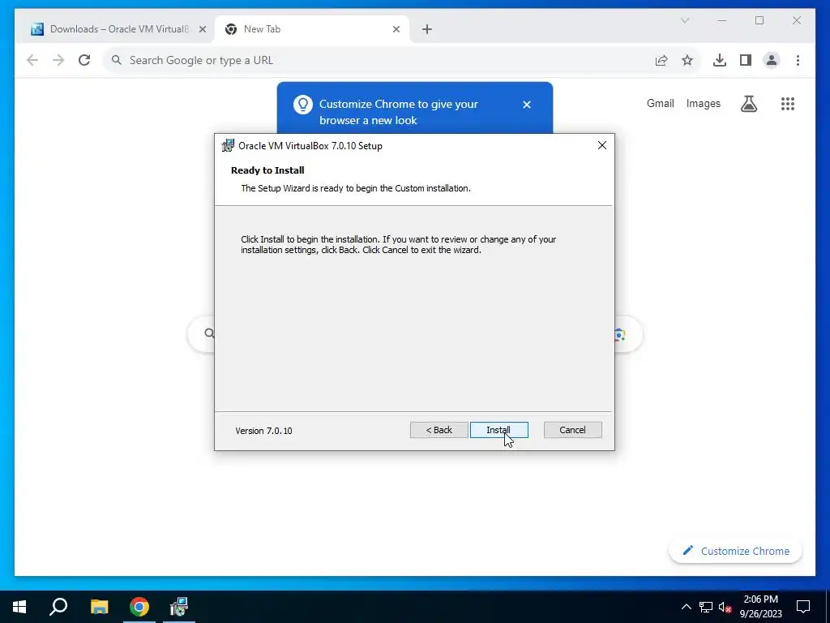Open the Windows notification center
The height and width of the screenshot is (623, 830).
pos(803,607)
